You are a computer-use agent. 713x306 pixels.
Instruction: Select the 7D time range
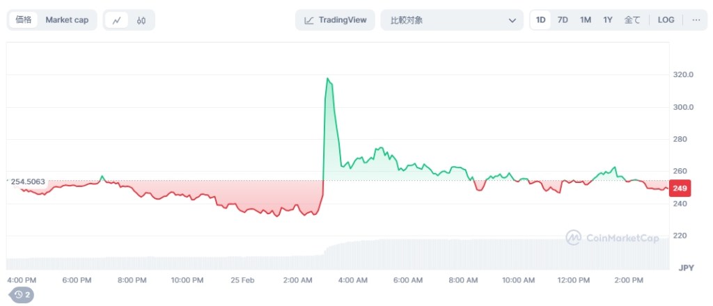tap(563, 20)
